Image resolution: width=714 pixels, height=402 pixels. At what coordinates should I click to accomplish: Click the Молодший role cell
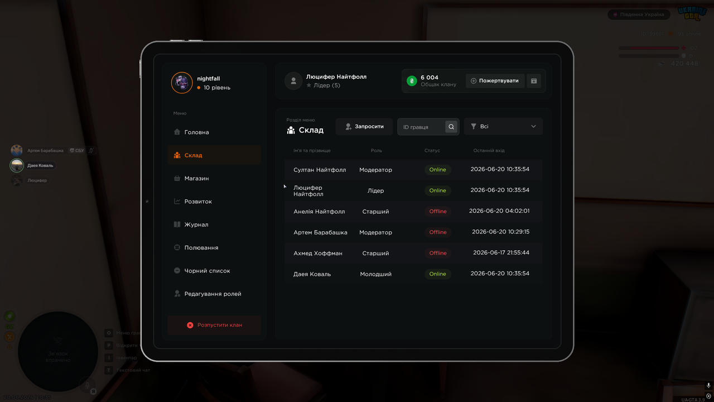pyautogui.click(x=375, y=274)
